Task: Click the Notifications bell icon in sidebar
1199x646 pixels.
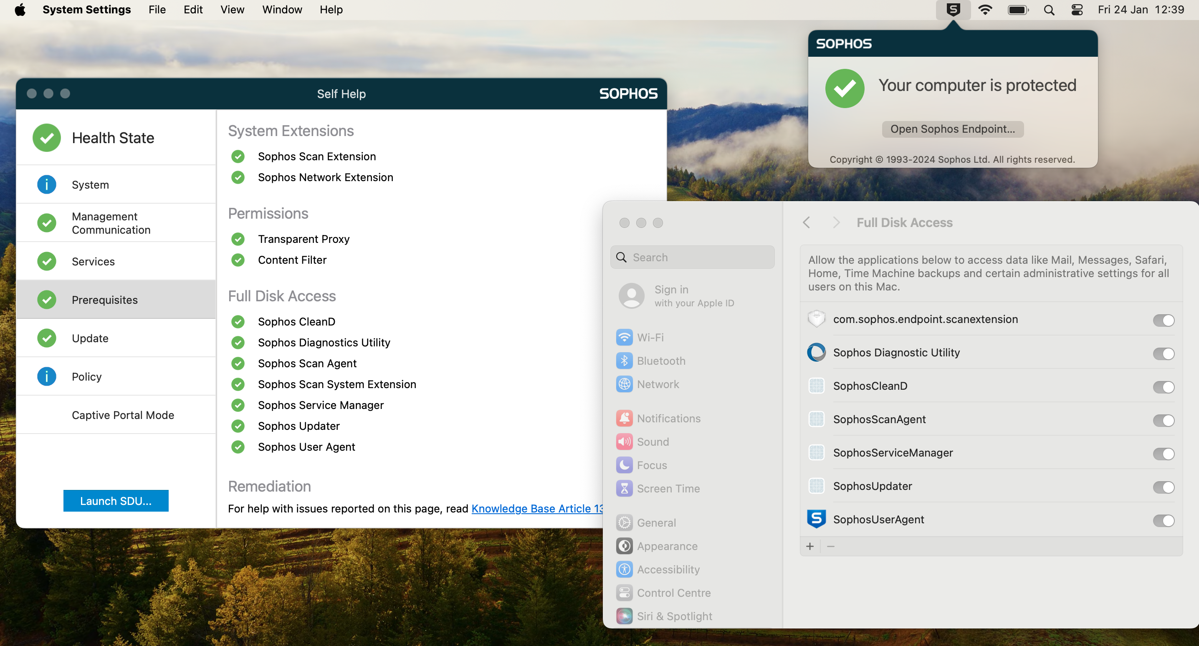Action: pos(624,419)
